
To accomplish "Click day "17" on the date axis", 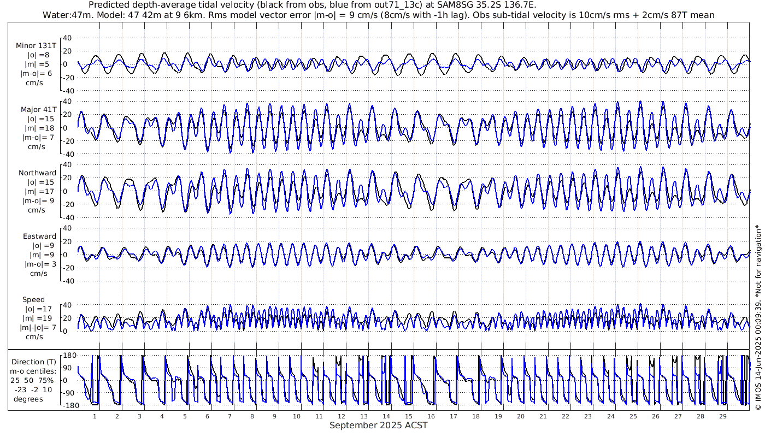I will pyautogui.click(x=454, y=416).
